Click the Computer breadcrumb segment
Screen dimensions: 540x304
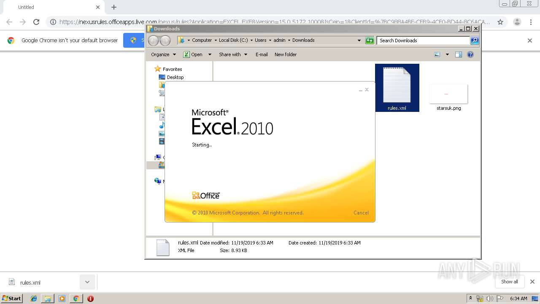(202, 41)
